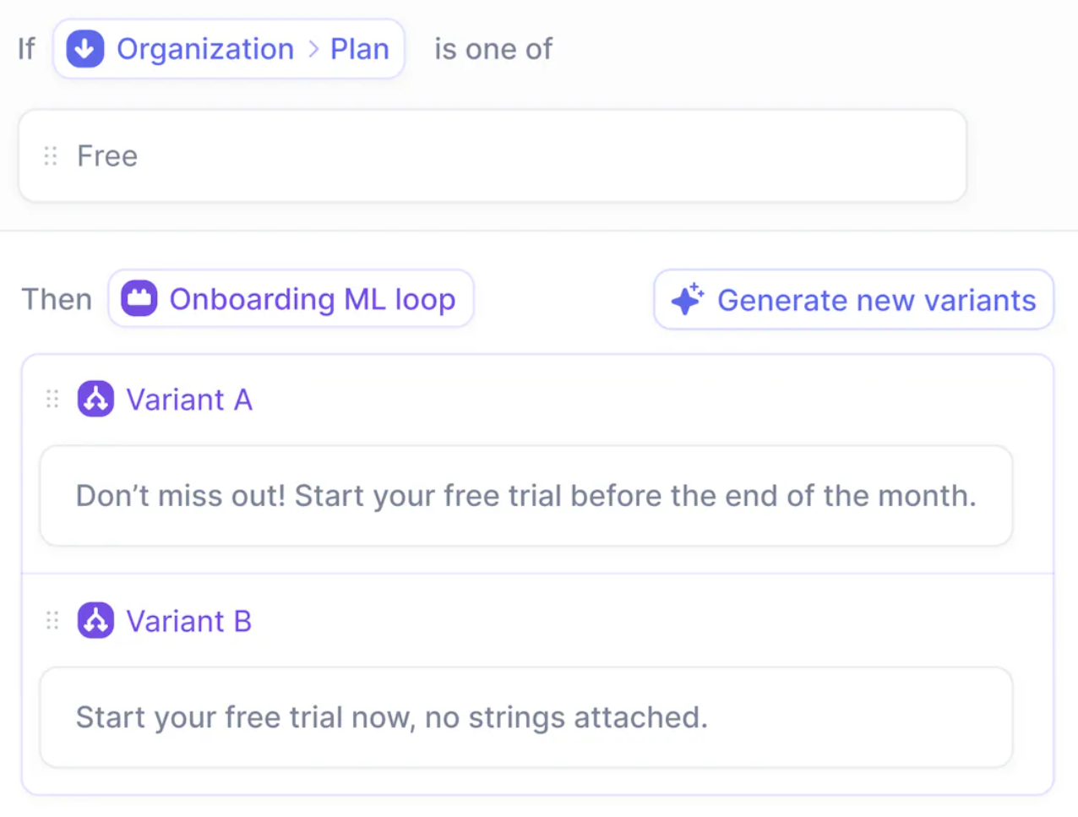Open the 'is one of' operator selector
Viewport: 1078px width, 817px height.
coord(493,49)
